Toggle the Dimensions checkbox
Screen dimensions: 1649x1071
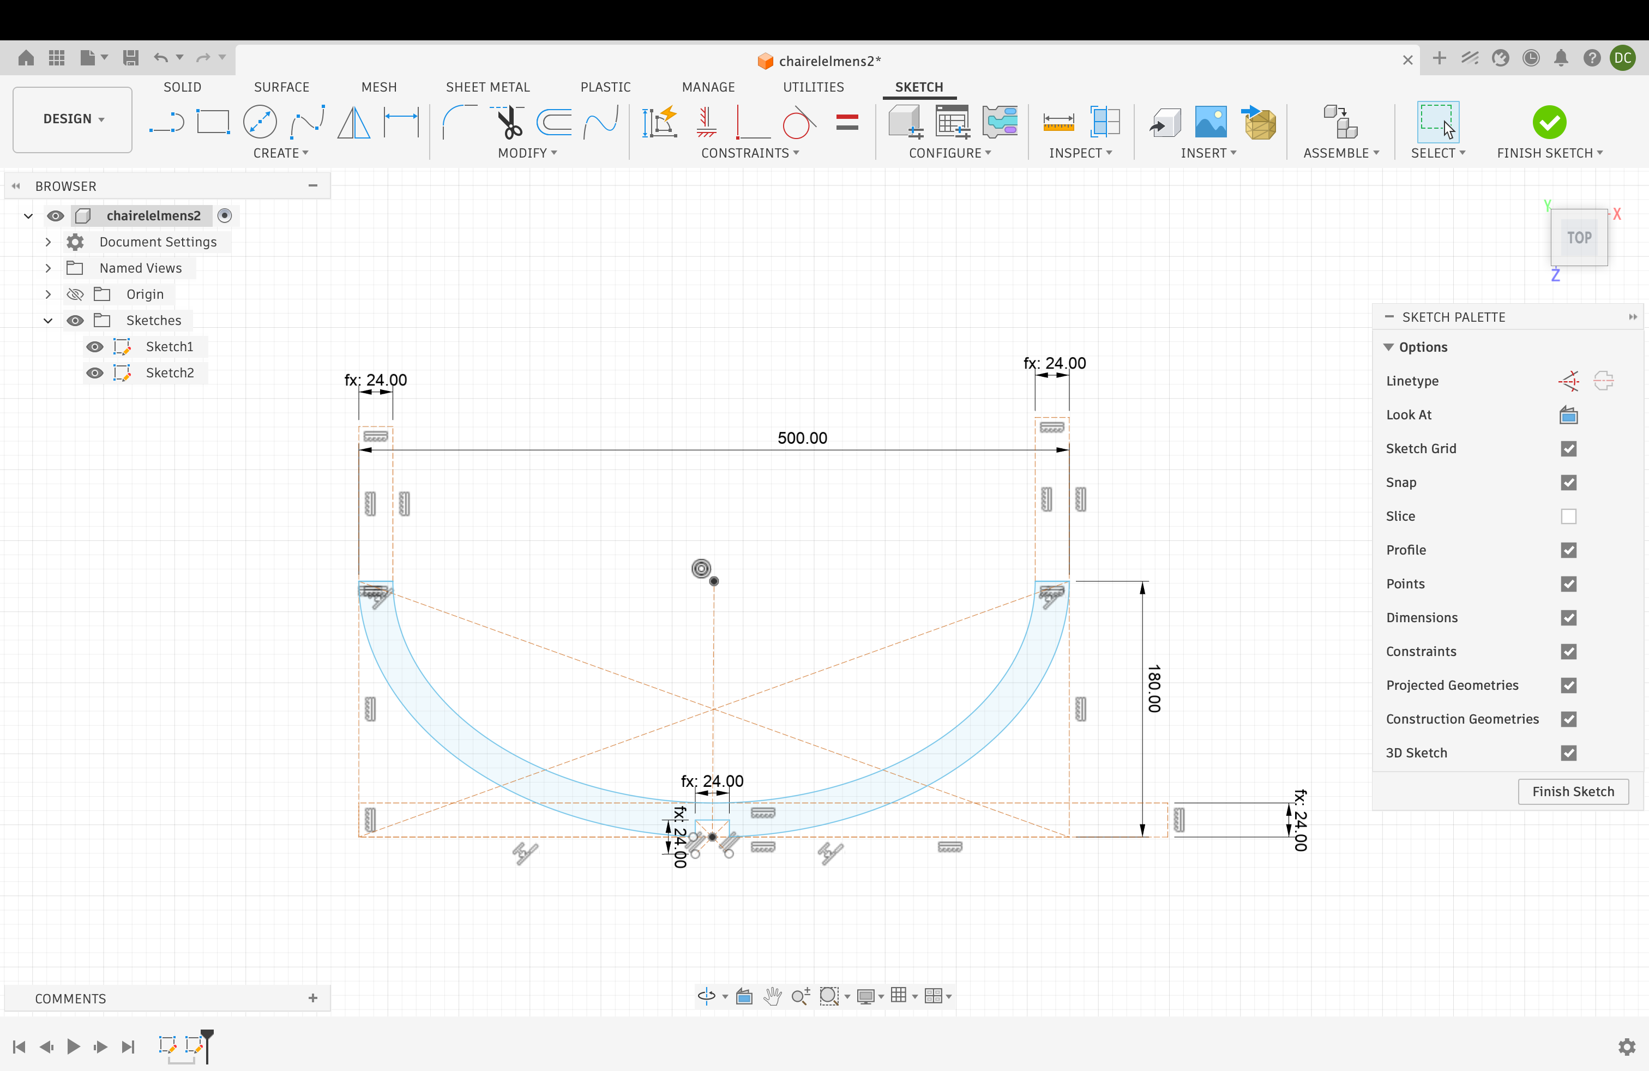1569,617
